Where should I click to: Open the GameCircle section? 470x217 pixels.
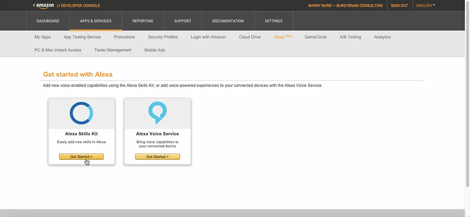tap(316, 37)
